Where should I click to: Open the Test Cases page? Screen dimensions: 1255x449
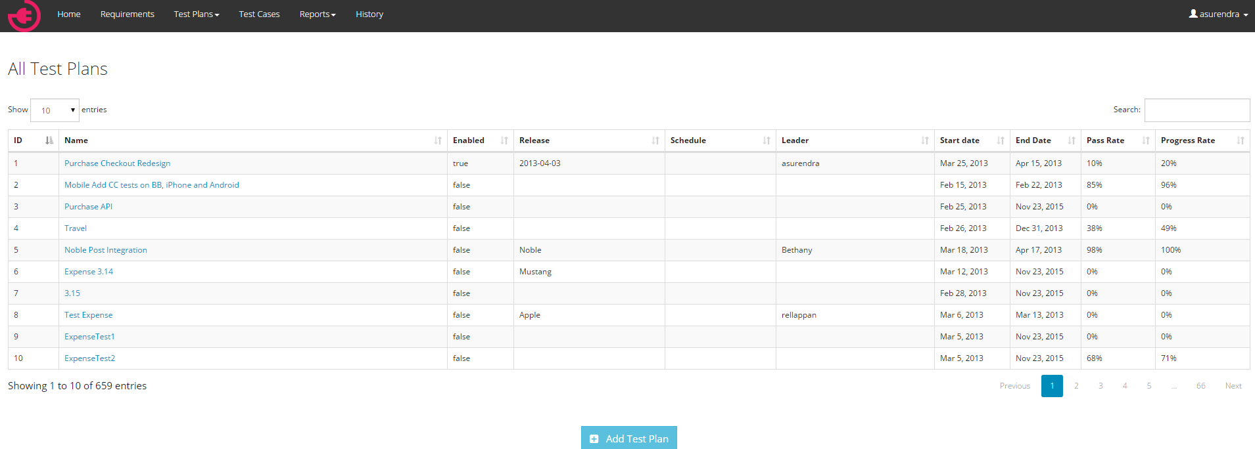click(x=260, y=14)
